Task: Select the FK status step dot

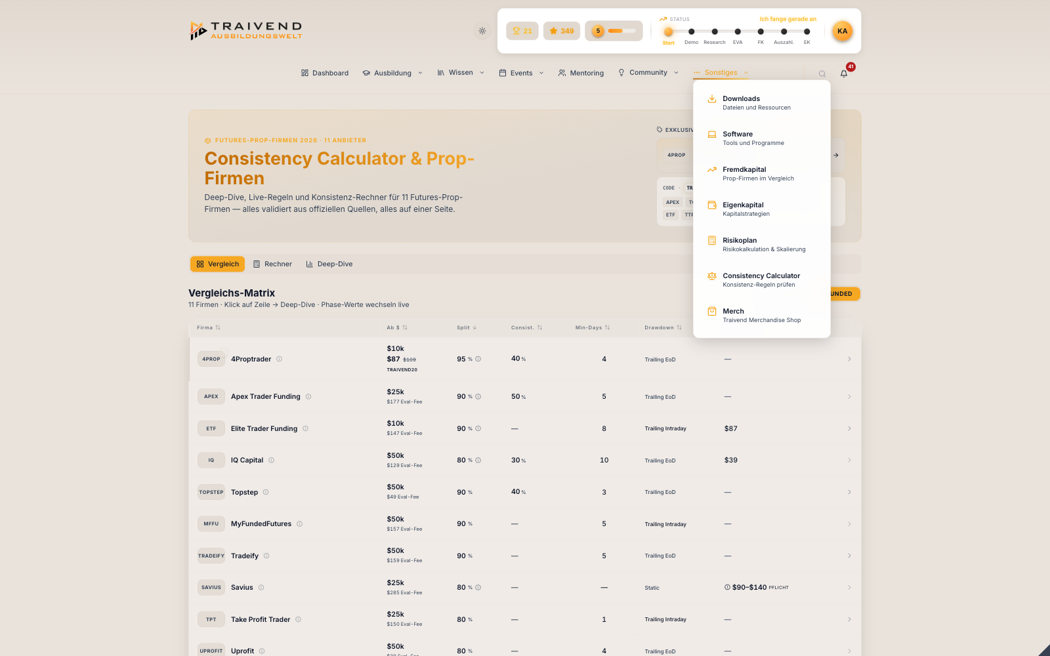Action: [761, 31]
